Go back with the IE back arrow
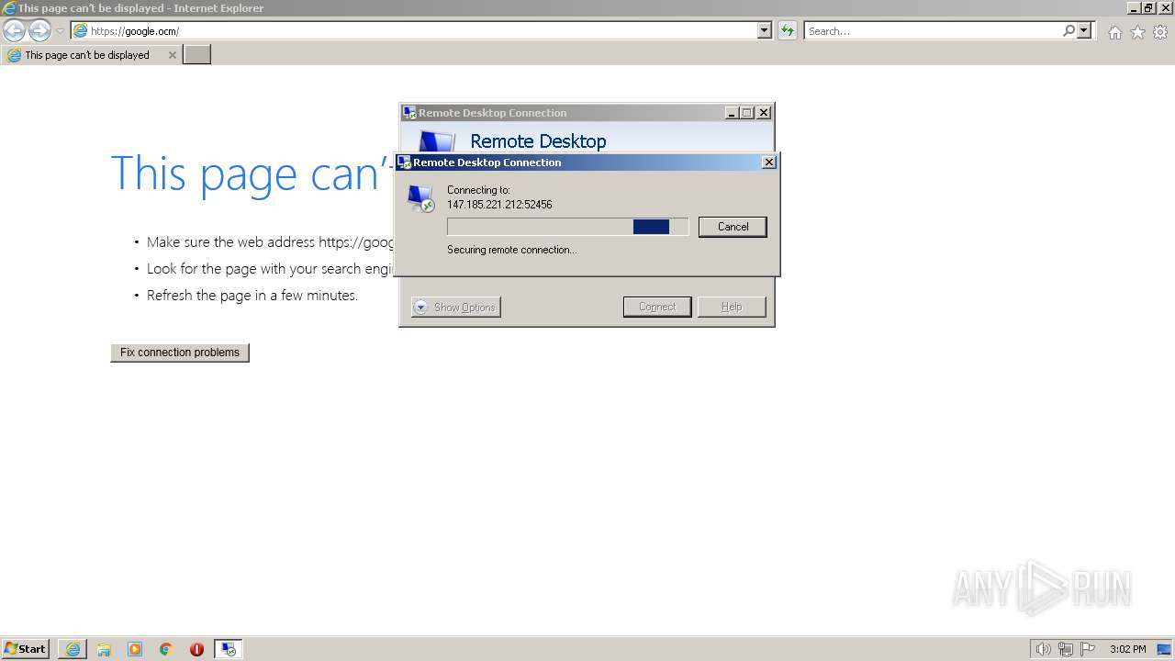1175x661 pixels. coord(14,31)
